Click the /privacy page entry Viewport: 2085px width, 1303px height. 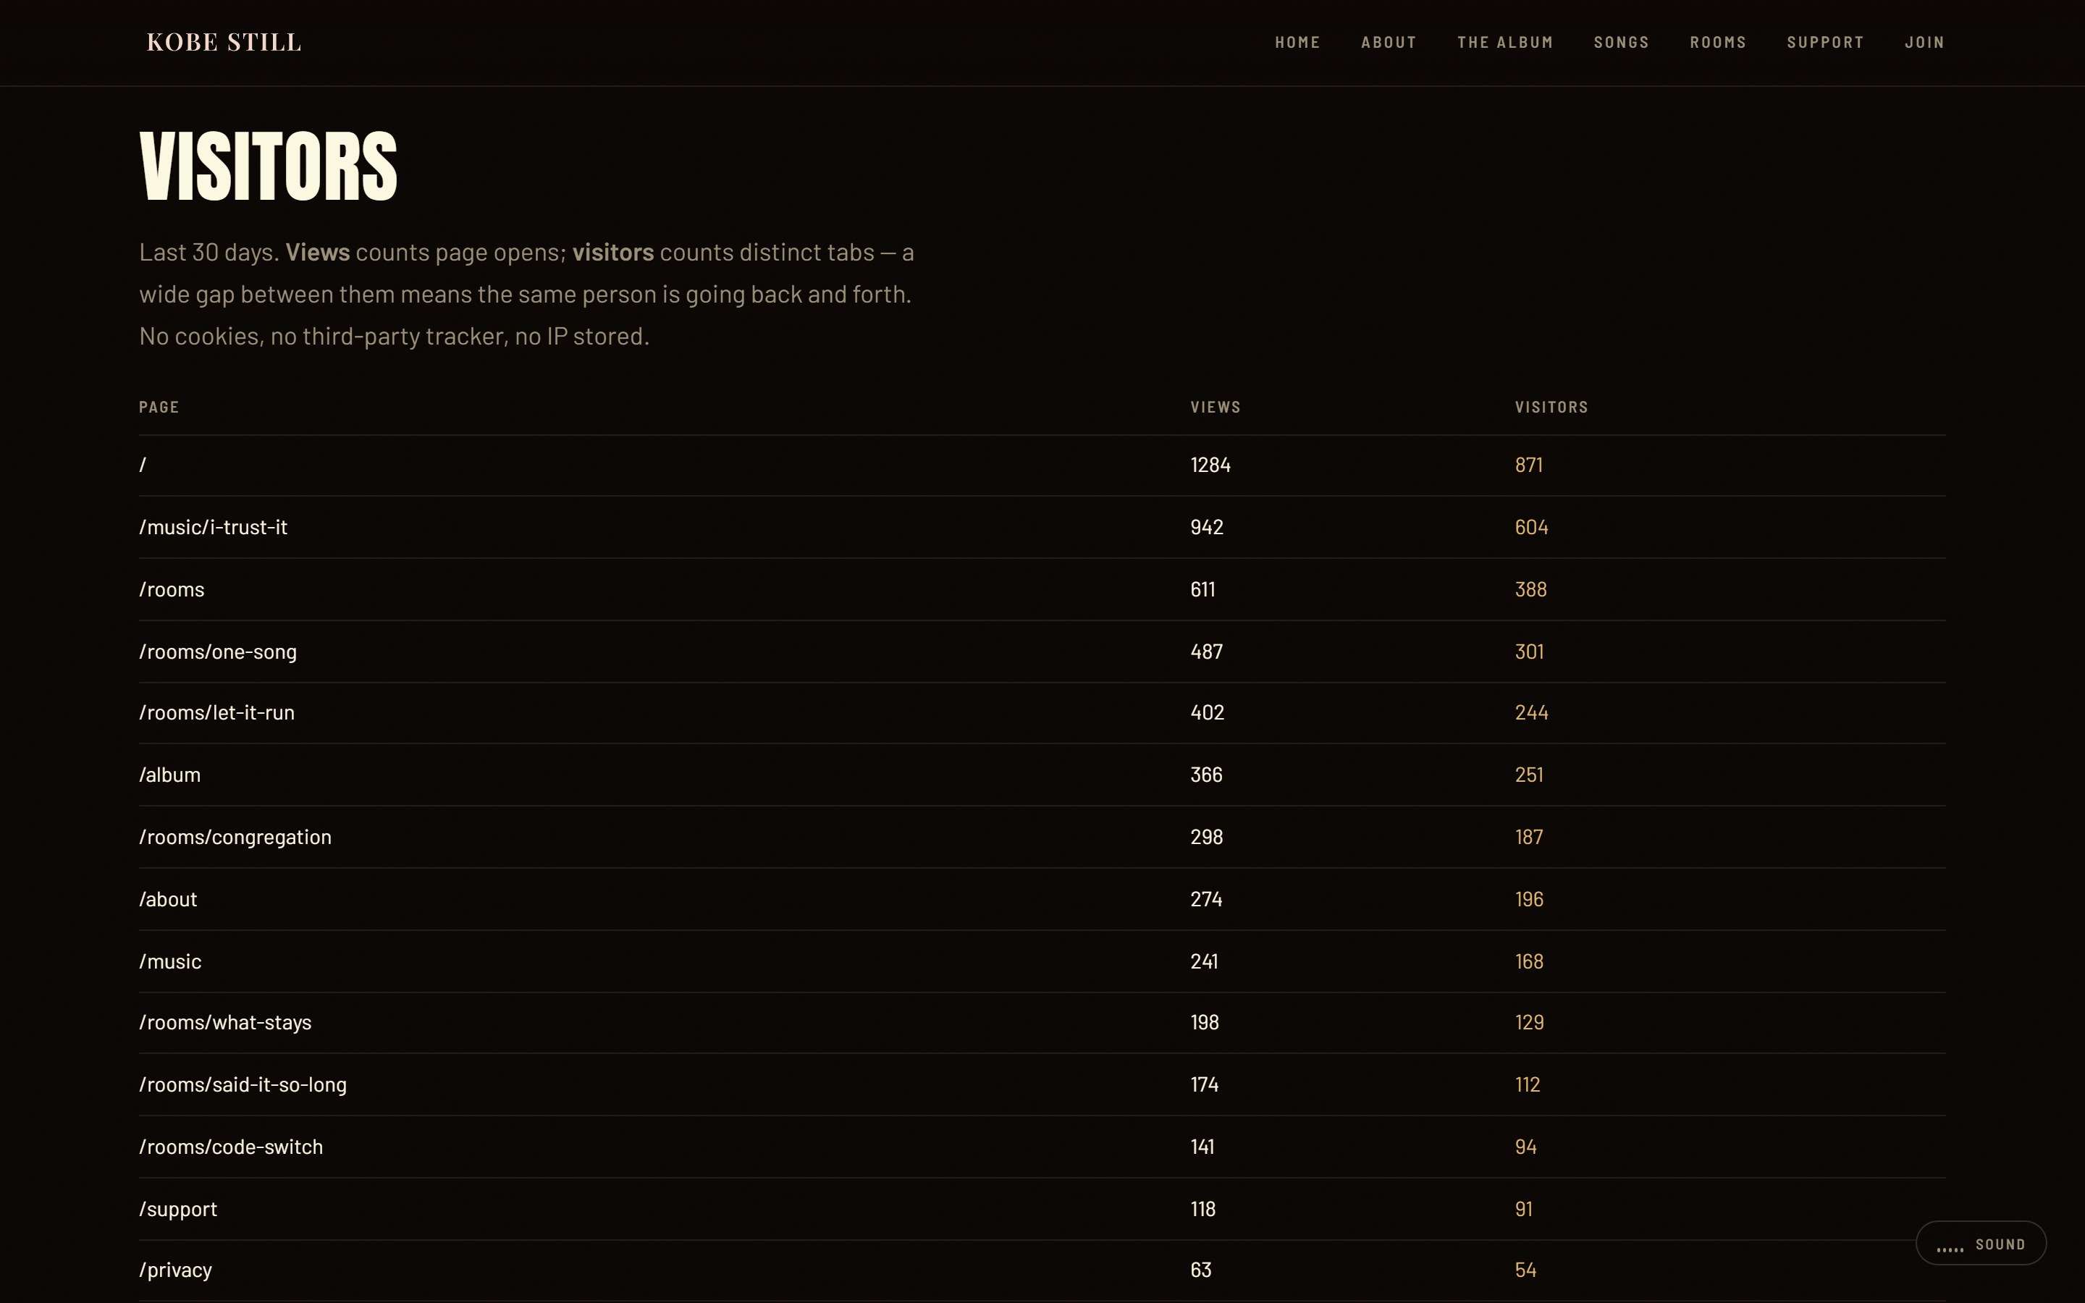176,1270
